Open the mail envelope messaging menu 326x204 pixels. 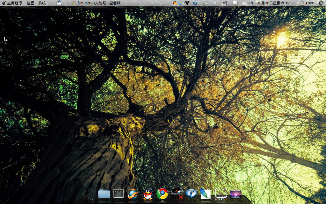235,3
